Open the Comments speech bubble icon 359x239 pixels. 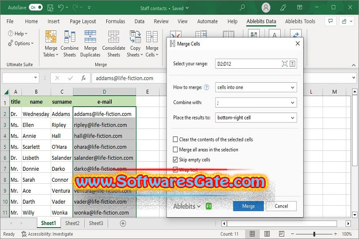coord(331,21)
